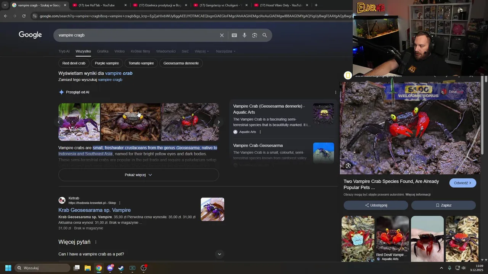Clear the search query with X icon
The image size is (488, 274).
(222, 35)
